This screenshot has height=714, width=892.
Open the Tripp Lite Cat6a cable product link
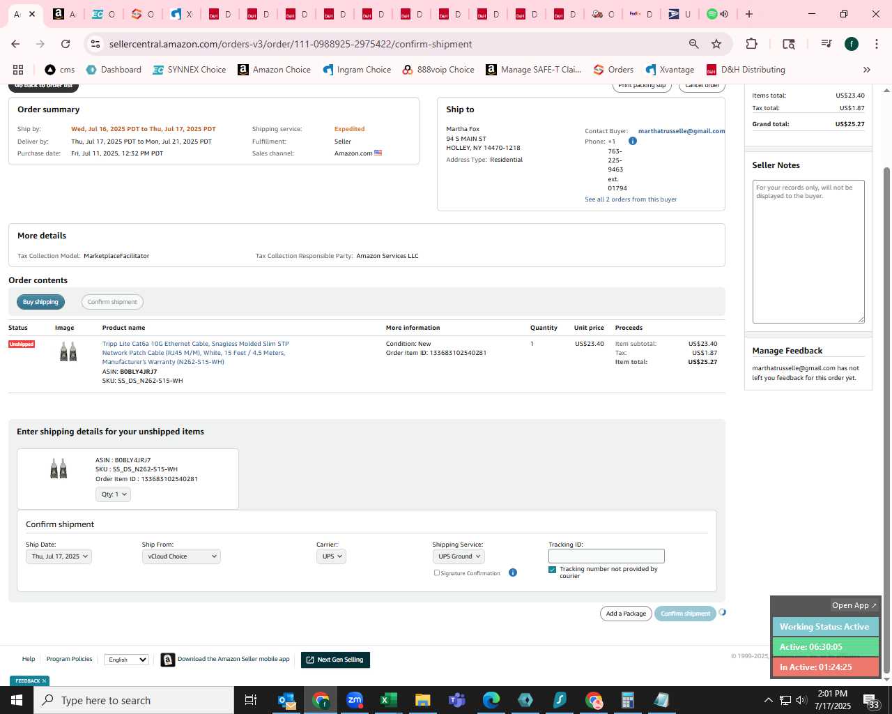click(195, 353)
